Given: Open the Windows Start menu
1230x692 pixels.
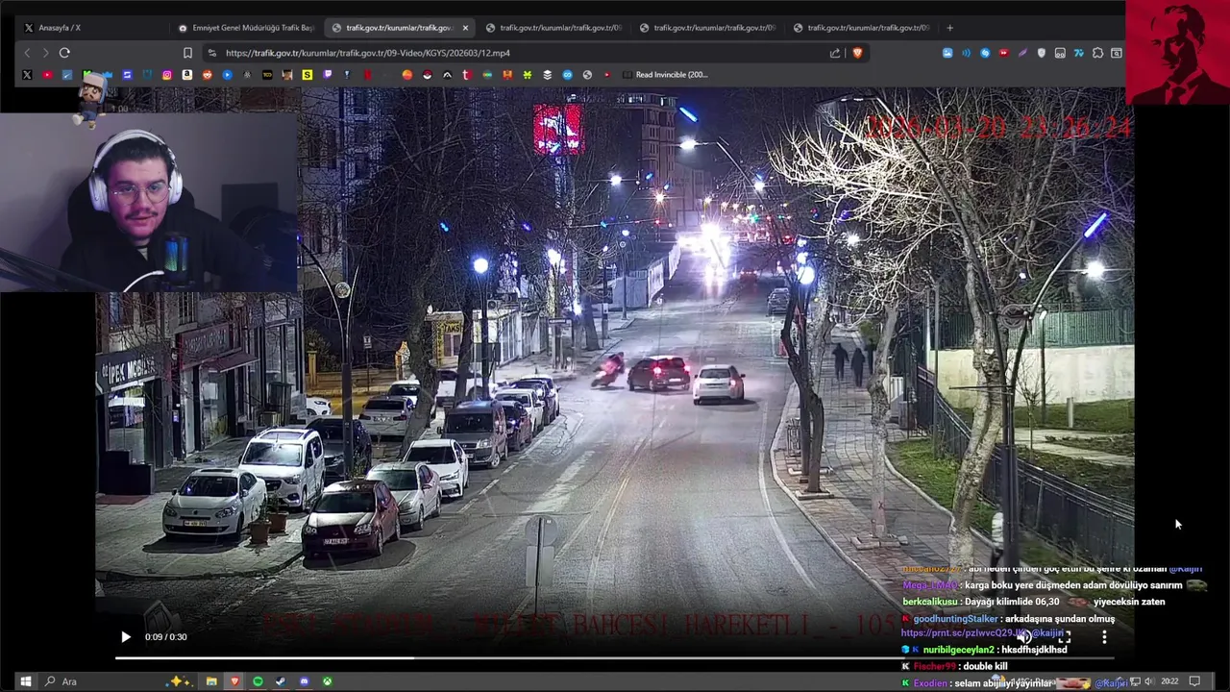Looking at the screenshot, I should (x=27, y=681).
